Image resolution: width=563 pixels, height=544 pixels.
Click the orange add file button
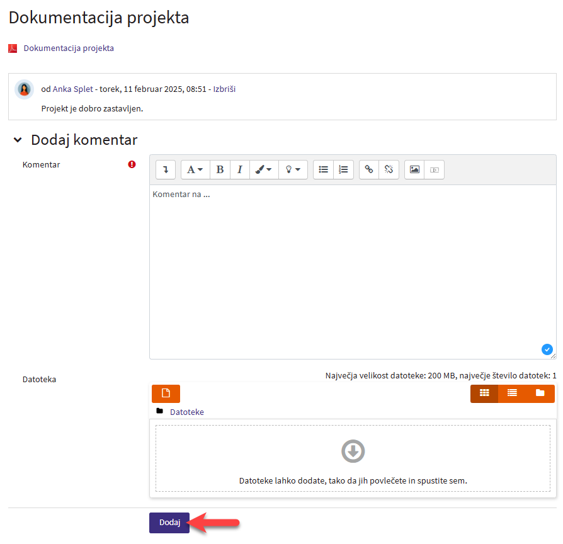pyautogui.click(x=166, y=394)
